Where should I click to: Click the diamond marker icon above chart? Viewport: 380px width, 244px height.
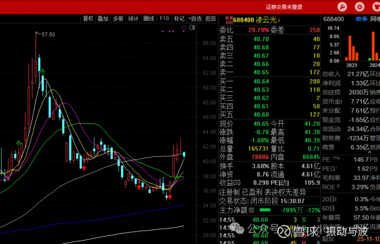[184, 27]
